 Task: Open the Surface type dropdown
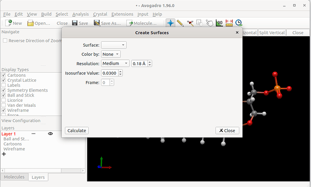click(x=114, y=45)
